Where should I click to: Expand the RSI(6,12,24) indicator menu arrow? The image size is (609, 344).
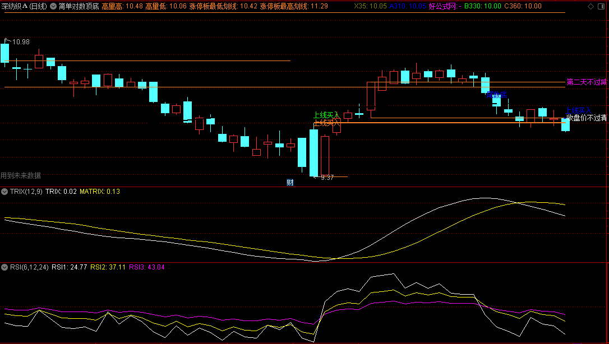(x=4, y=267)
